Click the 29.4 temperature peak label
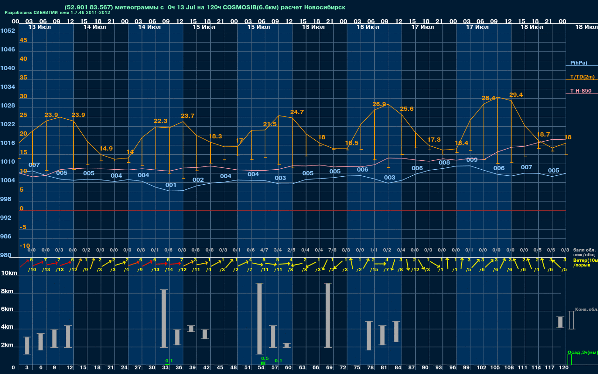 [516, 95]
